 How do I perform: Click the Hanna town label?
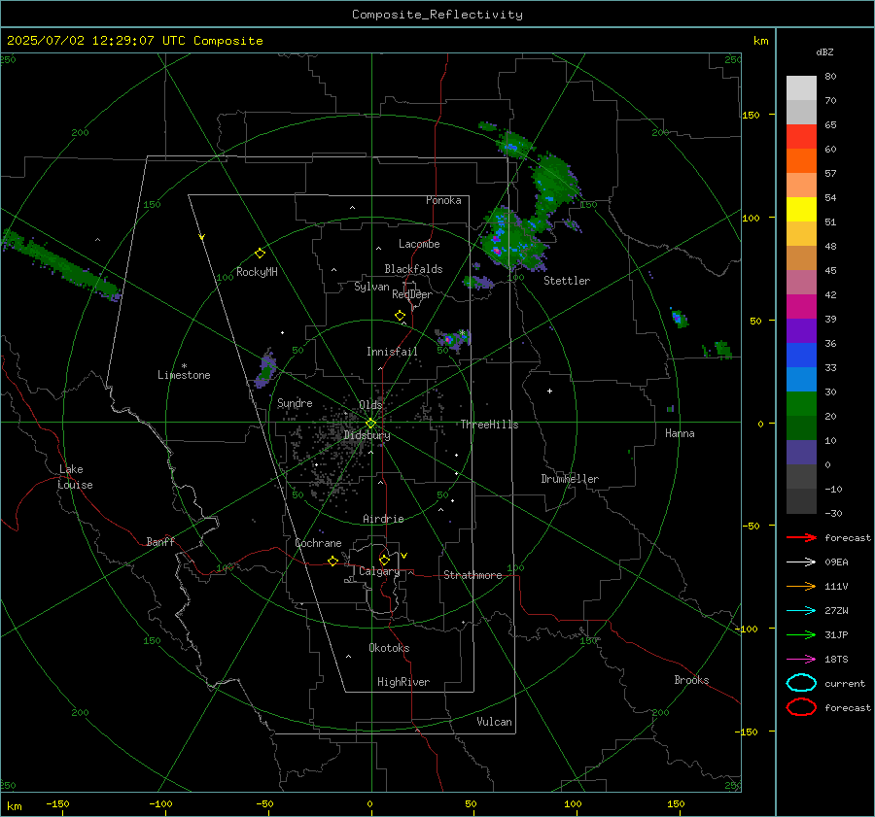(x=680, y=433)
